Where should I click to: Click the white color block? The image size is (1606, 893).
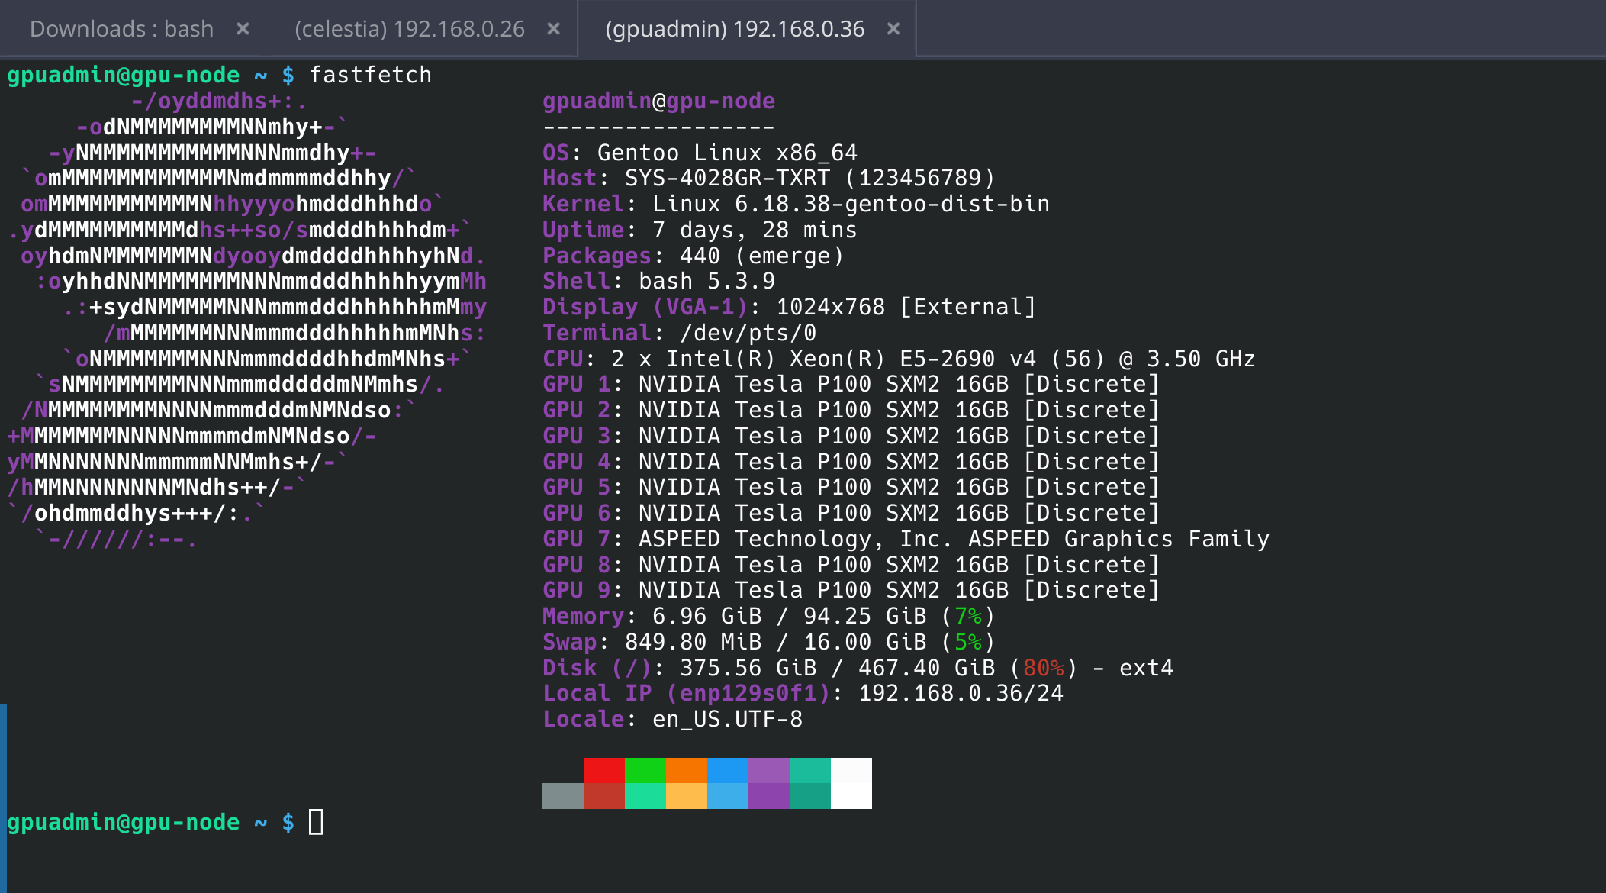851,783
